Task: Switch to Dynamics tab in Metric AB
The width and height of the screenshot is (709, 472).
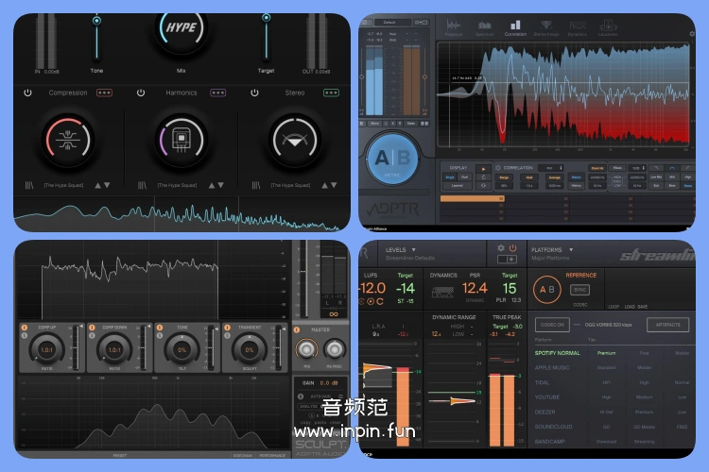Action: 578,27
